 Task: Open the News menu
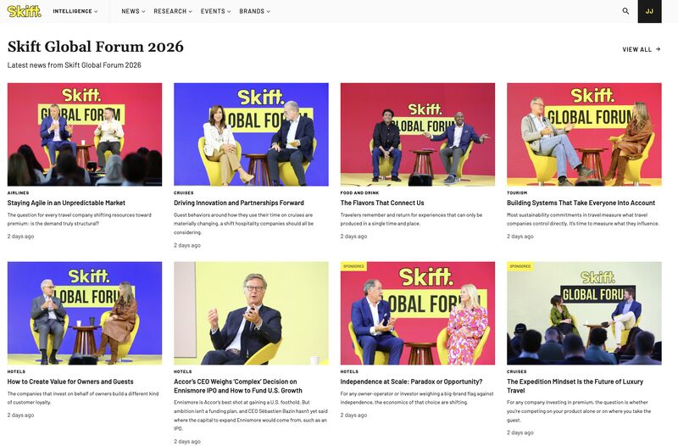tap(133, 11)
